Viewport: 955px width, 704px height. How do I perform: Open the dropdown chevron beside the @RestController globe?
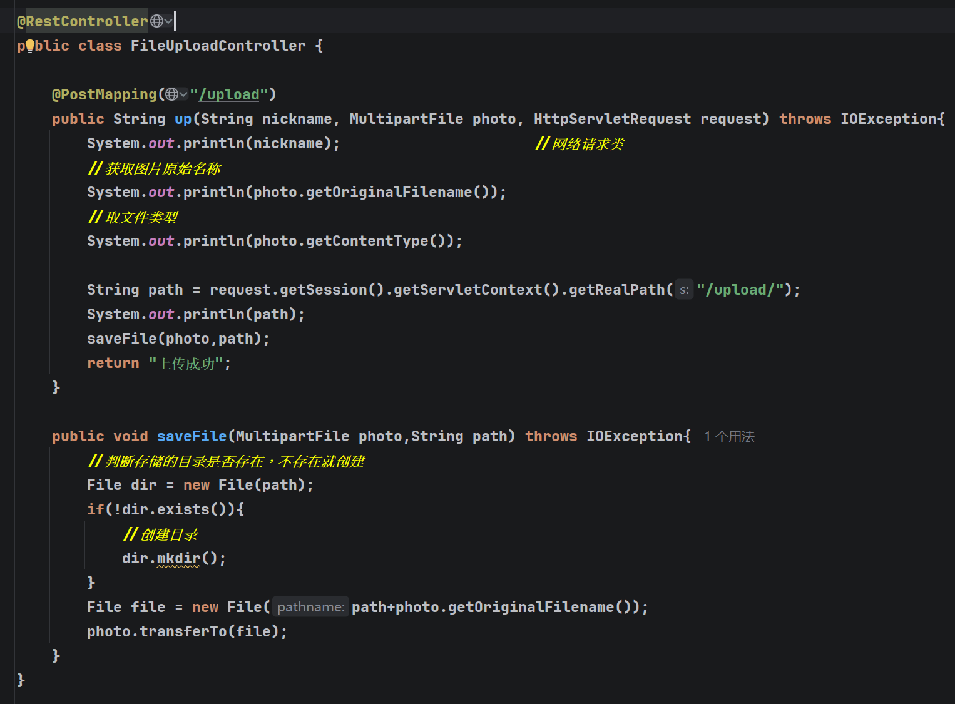[168, 21]
